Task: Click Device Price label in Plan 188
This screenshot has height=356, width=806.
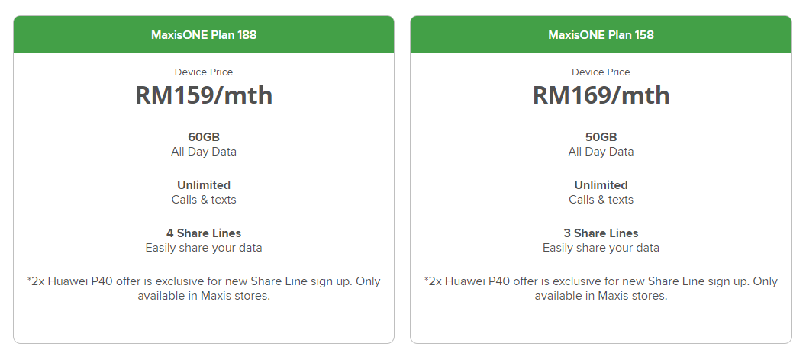Action: [204, 72]
